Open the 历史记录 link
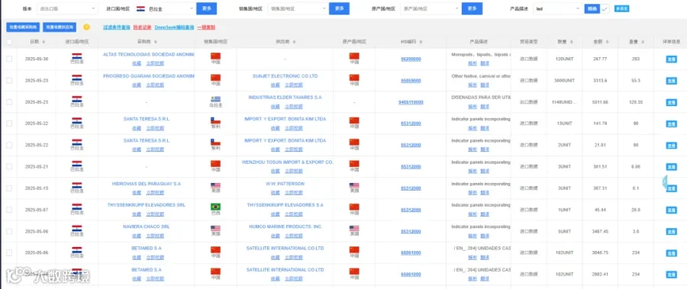 142,27
